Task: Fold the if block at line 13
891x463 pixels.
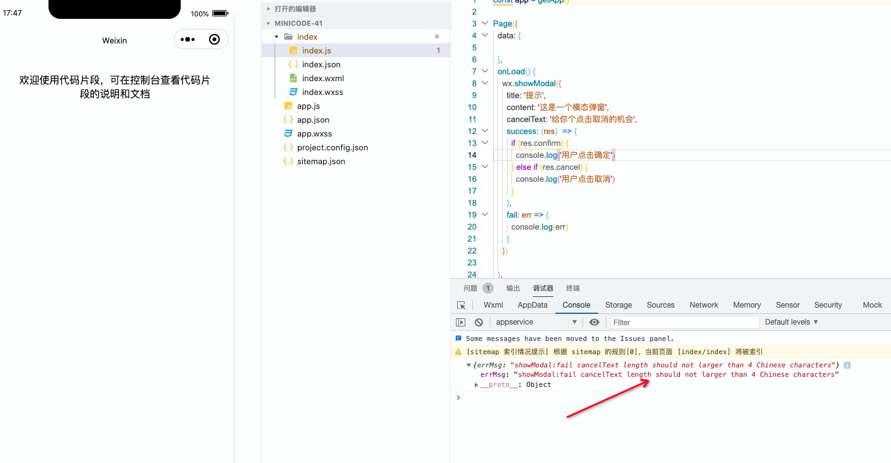Action: tap(485, 143)
